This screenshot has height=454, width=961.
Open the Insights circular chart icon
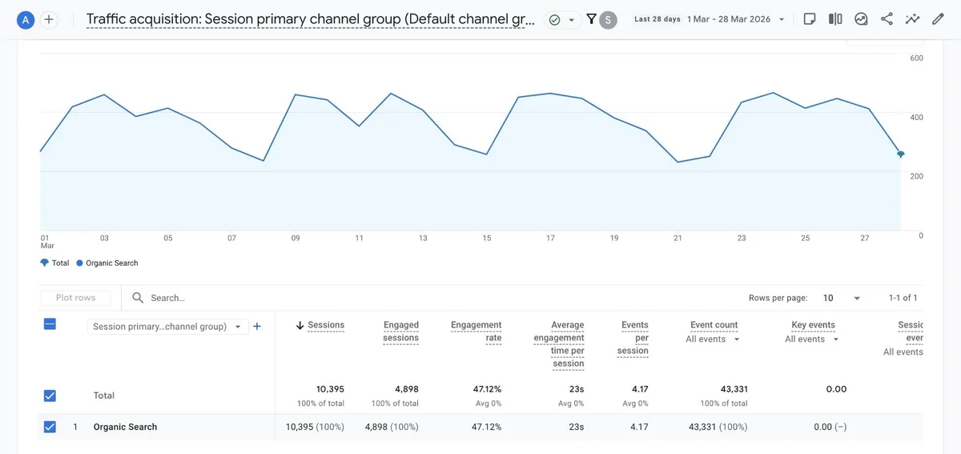click(x=861, y=19)
